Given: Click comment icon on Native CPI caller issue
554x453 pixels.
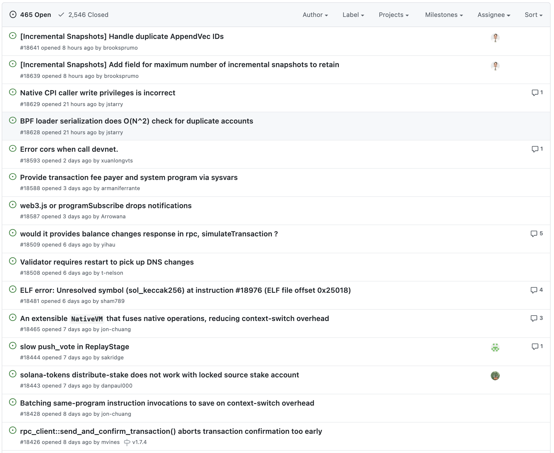Looking at the screenshot, I should (535, 93).
